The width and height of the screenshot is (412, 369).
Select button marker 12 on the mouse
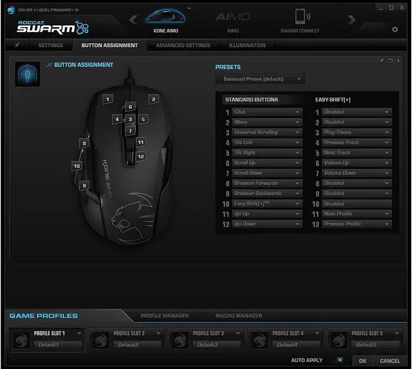tap(141, 156)
